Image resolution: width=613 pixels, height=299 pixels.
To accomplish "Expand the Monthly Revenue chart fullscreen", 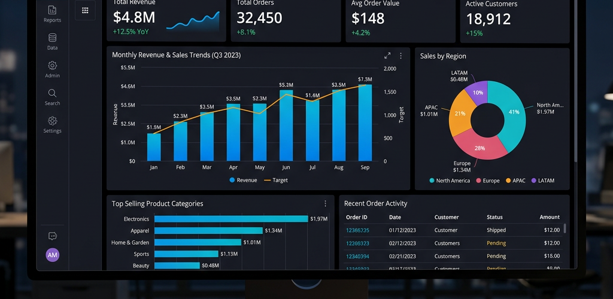I will coord(387,56).
